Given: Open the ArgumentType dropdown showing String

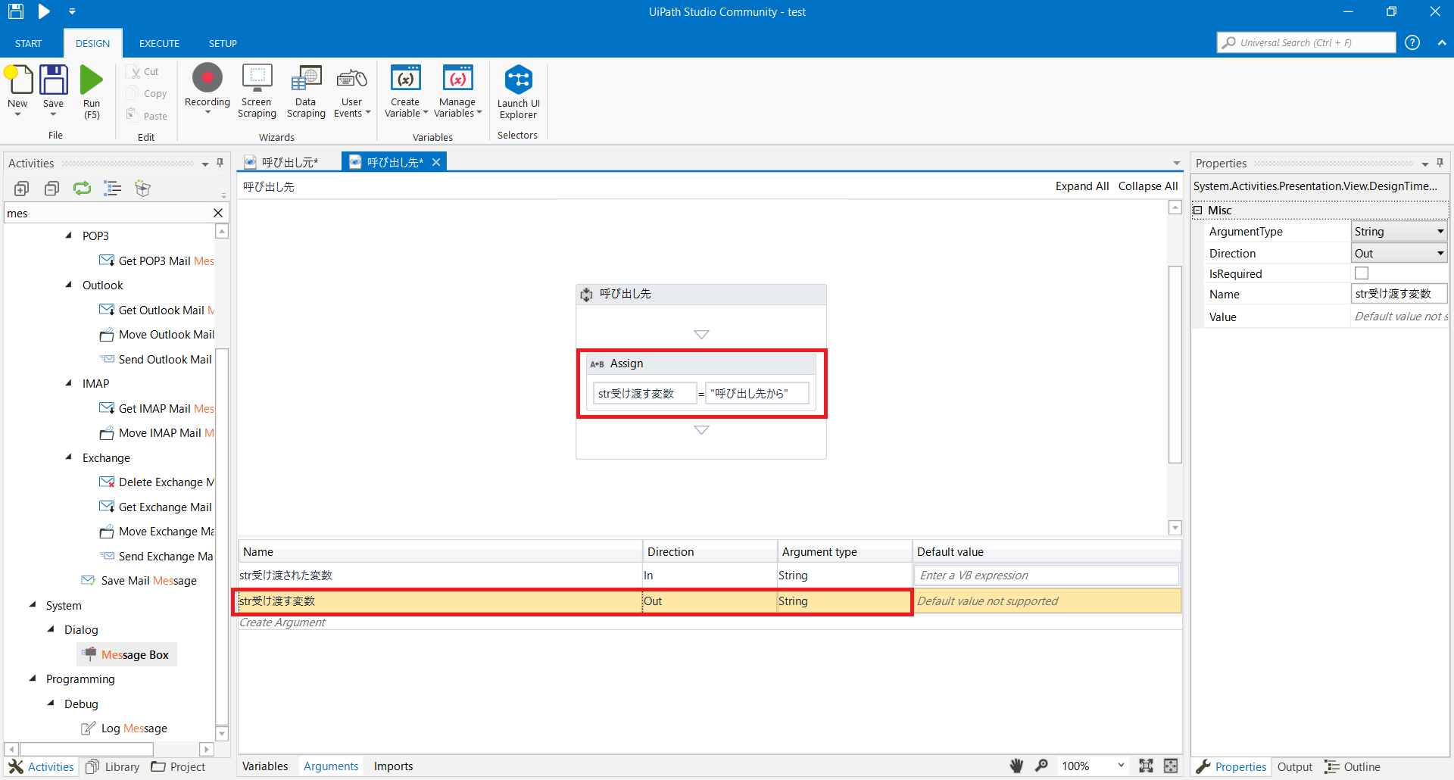Looking at the screenshot, I should click(1440, 231).
